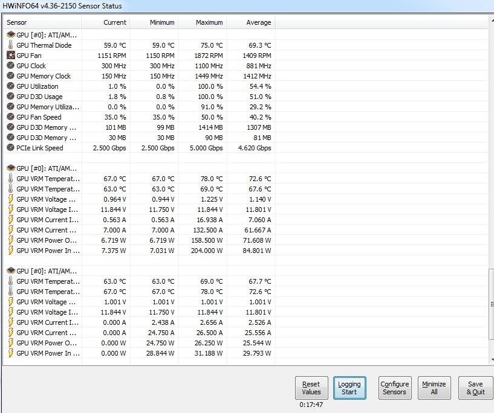Click the Minimum column header
The height and width of the screenshot is (413, 494).
coord(154,22)
